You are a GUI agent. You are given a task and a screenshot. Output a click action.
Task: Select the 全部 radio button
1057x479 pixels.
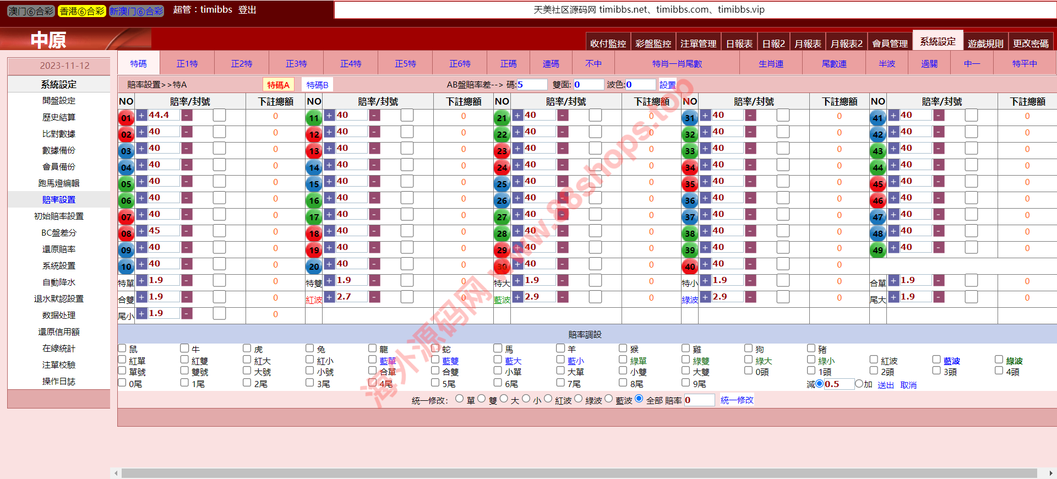(639, 399)
